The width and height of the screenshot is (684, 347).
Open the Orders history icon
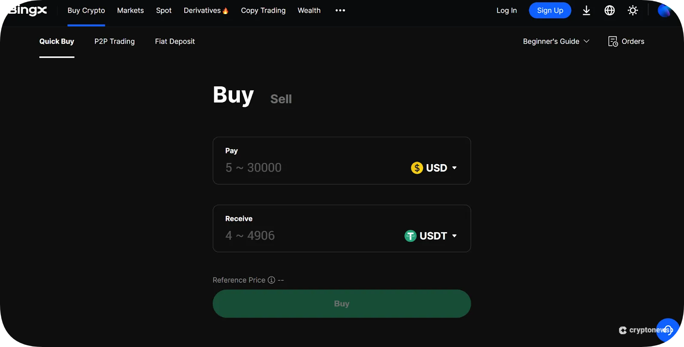[x=613, y=41]
